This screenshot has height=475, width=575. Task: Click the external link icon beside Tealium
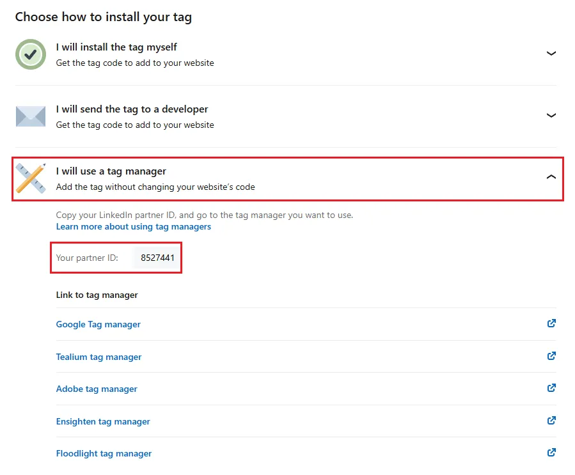point(551,356)
